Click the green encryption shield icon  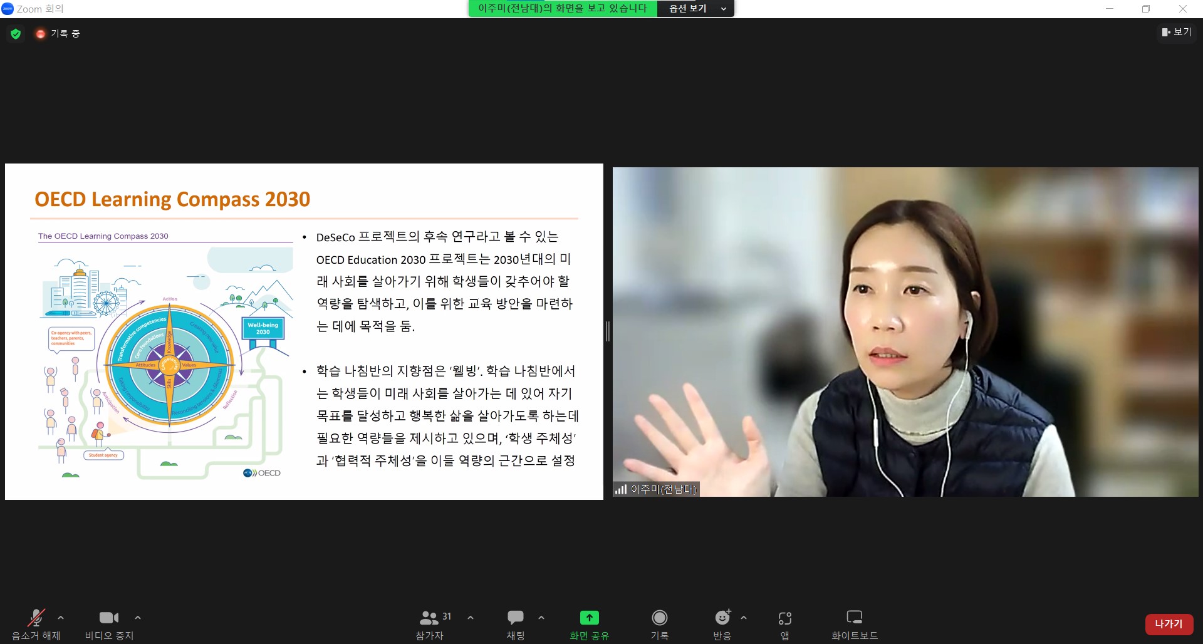(16, 34)
